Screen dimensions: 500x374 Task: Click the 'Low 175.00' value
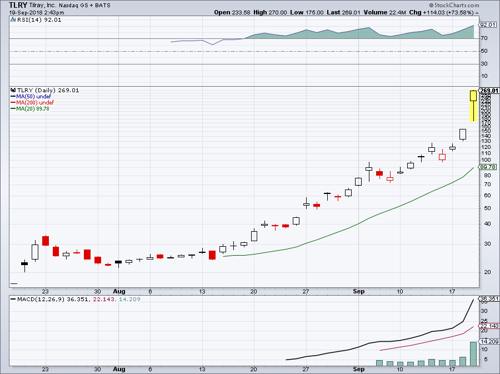(307, 12)
